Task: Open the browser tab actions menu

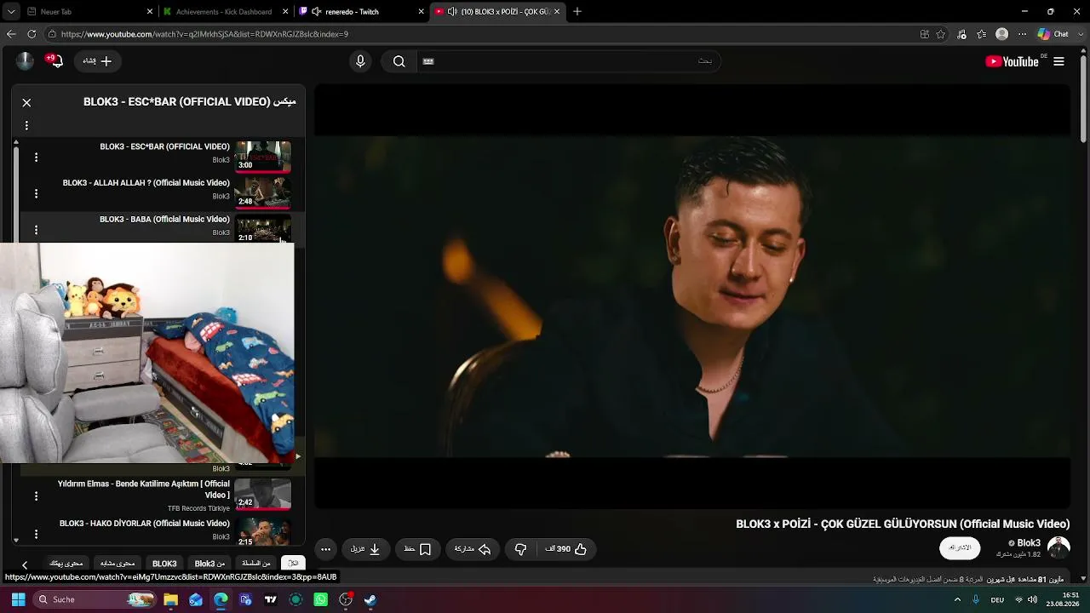Action: [10, 12]
